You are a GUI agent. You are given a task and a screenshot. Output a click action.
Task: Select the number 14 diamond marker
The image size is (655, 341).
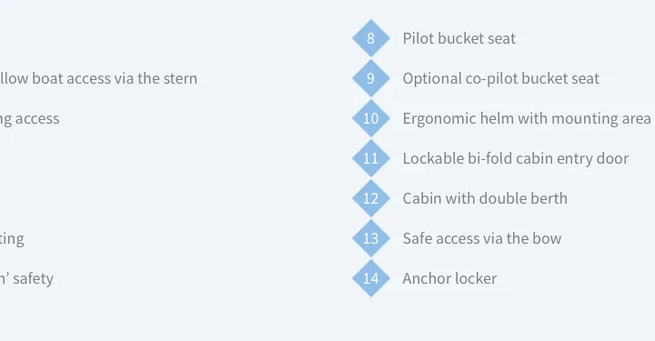(371, 278)
